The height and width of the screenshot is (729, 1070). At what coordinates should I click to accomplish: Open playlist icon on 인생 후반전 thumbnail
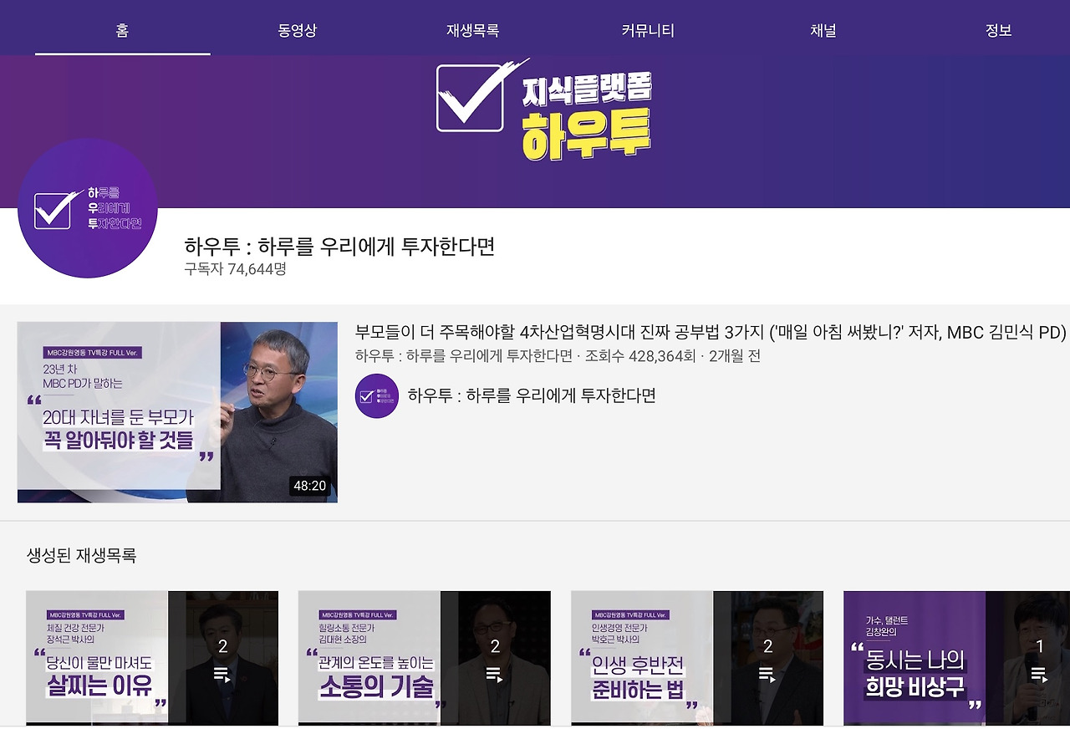tap(767, 674)
